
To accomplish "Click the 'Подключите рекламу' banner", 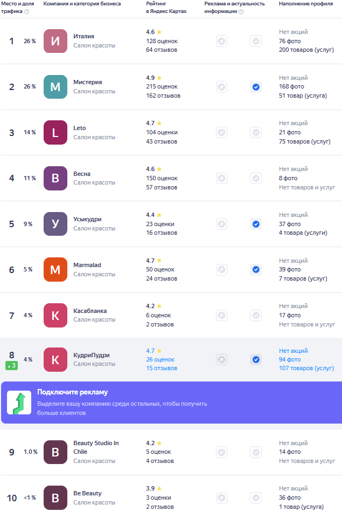I will click(171, 403).
